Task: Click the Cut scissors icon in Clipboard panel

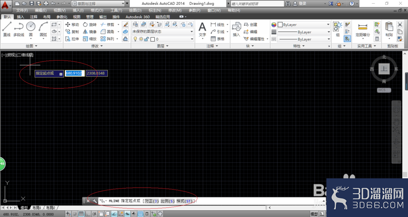Action: pyautogui.click(x=400, y=24)
